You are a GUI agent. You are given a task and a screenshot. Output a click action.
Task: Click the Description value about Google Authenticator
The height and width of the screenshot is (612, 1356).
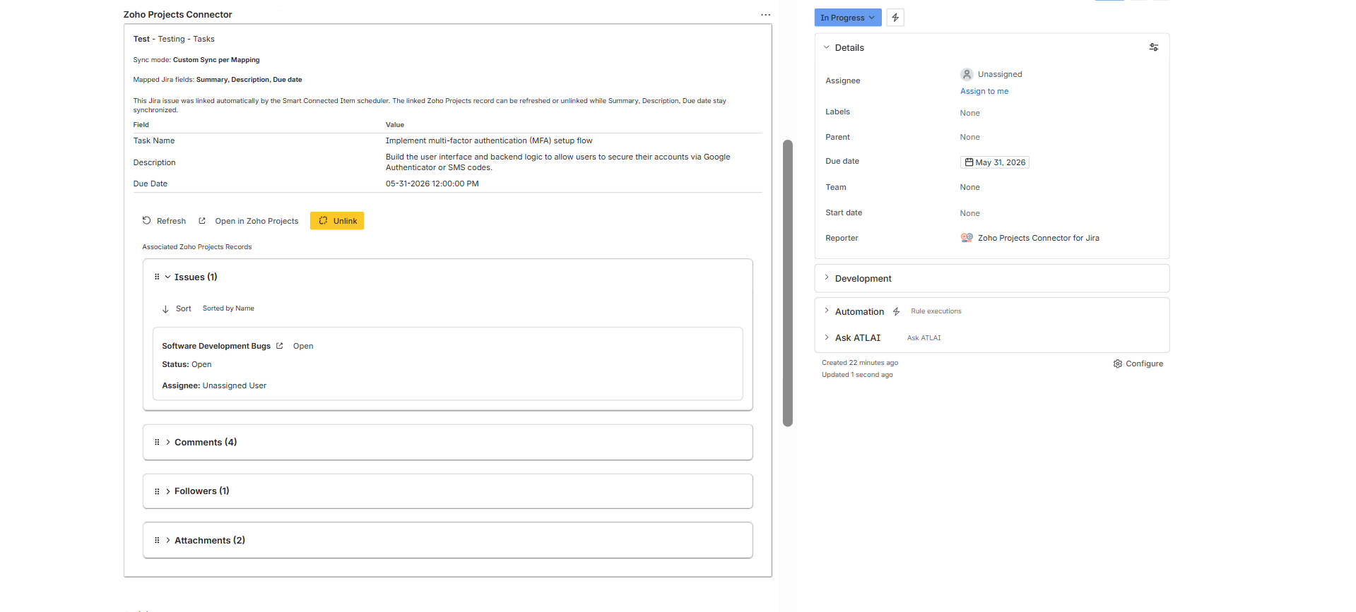coord(558,162)
